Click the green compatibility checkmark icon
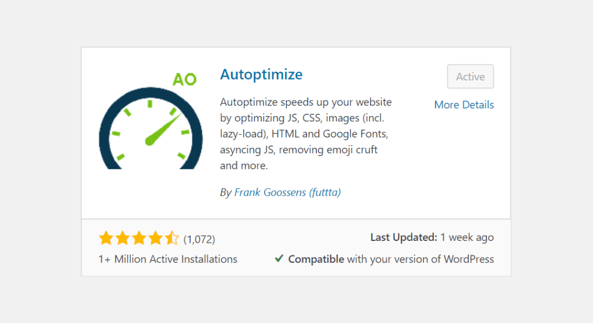This screenshot has height=323, width=593. (x=279, y=258)
